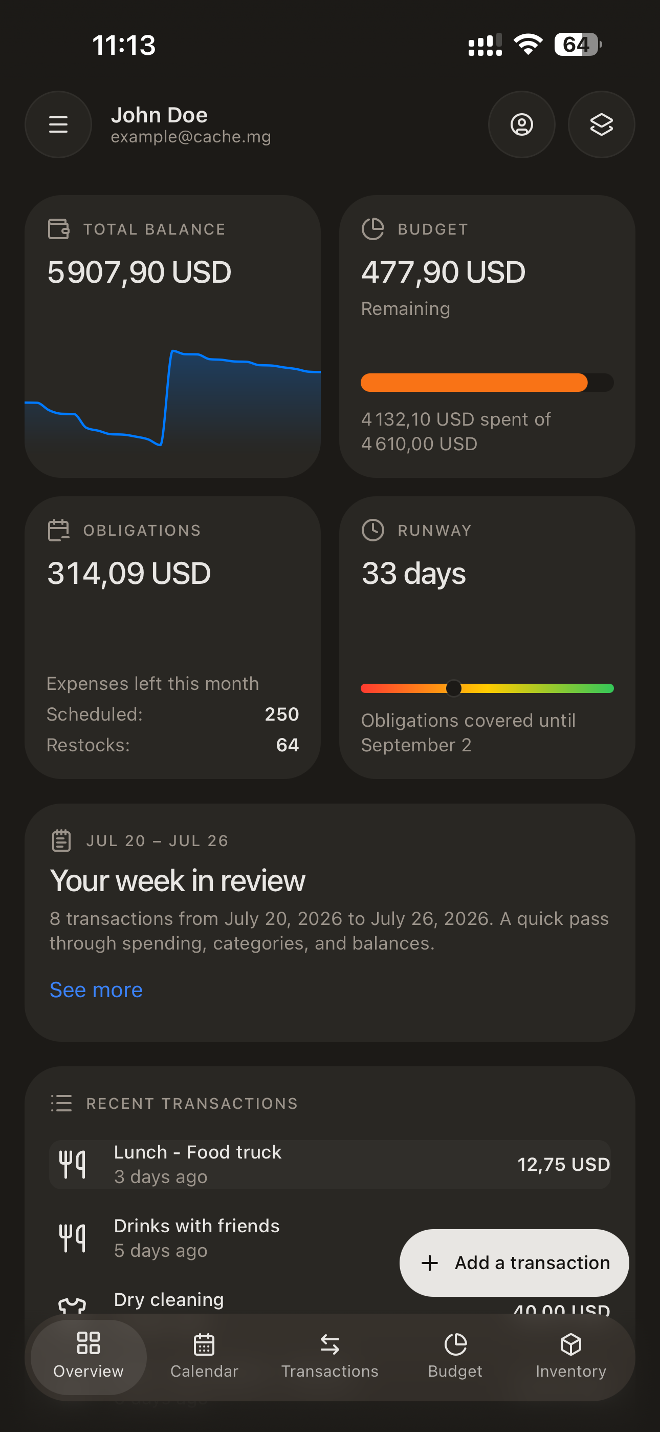Image resolution: width=660 pixels, height=1432 pixels.
Task: Tap Add a transaction button
Action: (514, 1263)
